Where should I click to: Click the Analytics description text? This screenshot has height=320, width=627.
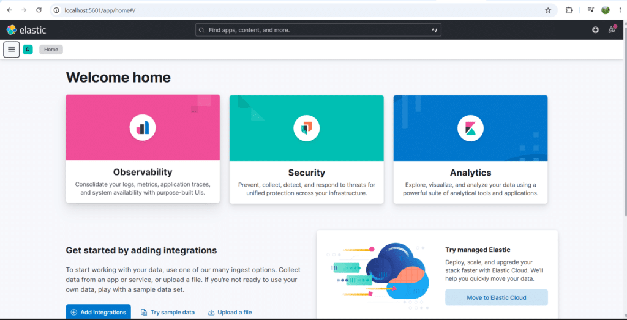[471, 189]
